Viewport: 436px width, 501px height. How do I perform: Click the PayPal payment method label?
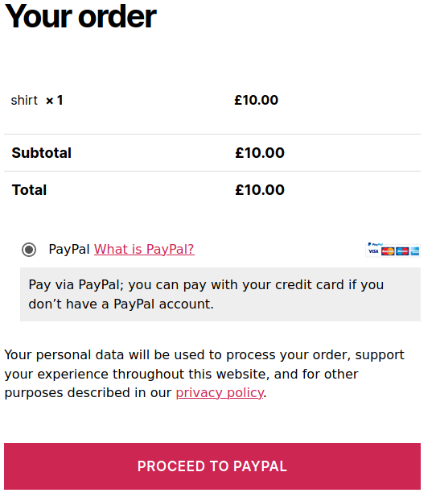(69, 249)
